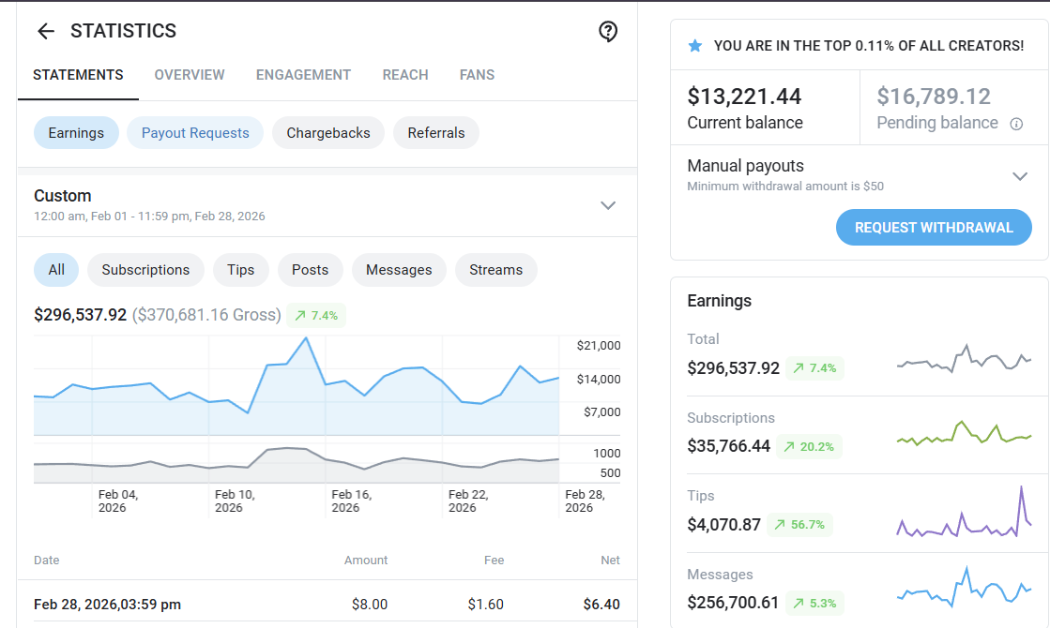
Task: Click the info icon next to Pending balance
Action: pos(1016,124)
